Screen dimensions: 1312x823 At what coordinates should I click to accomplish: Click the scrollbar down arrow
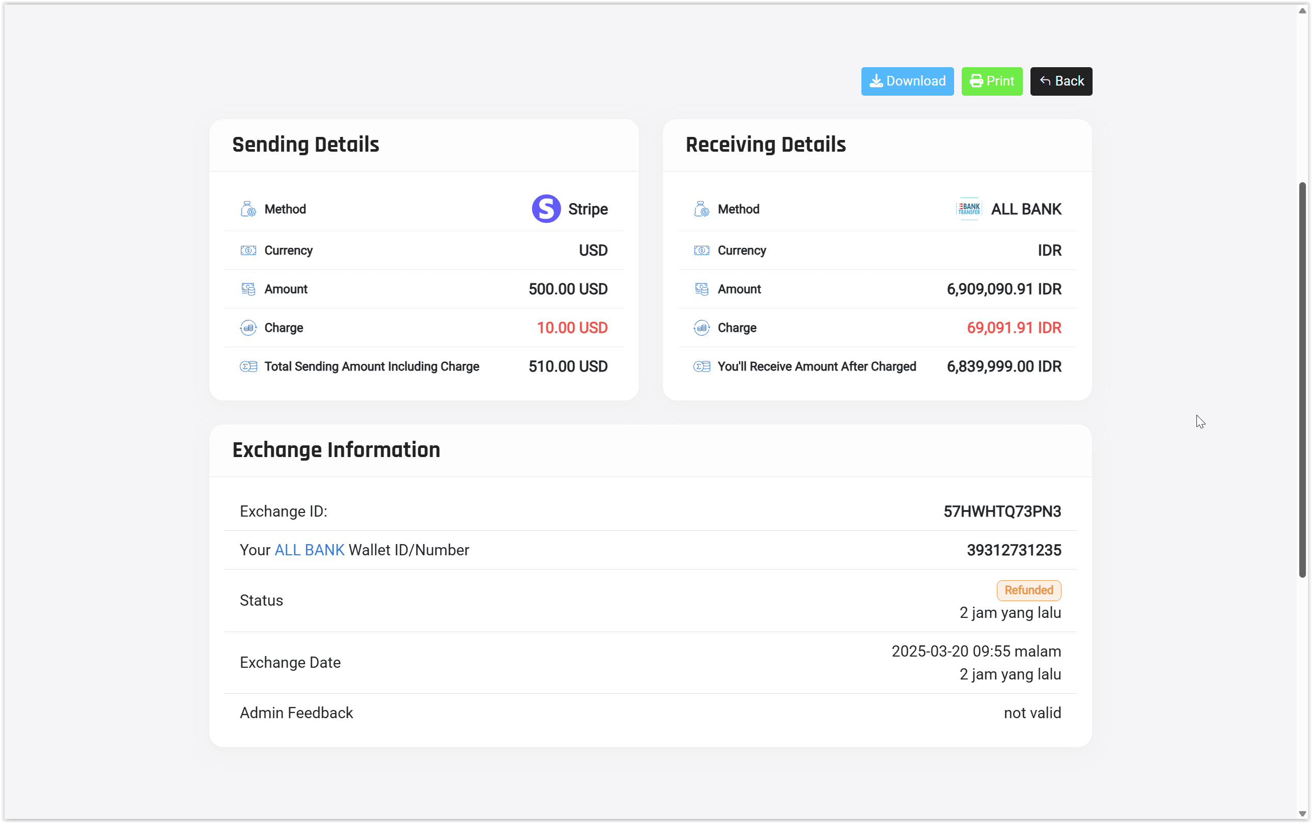pyautogui.click(x=1302, y=814)
